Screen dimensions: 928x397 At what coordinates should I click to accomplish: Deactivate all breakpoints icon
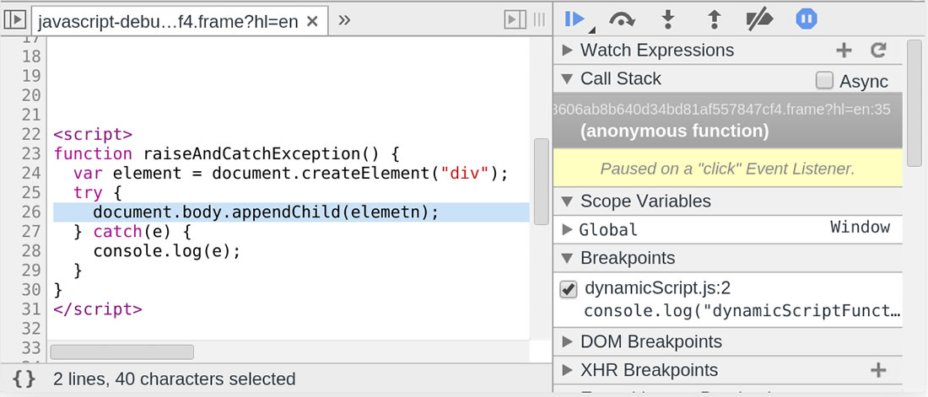point(759,19)
